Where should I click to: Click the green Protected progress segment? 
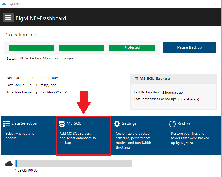[x=132, y=48]
